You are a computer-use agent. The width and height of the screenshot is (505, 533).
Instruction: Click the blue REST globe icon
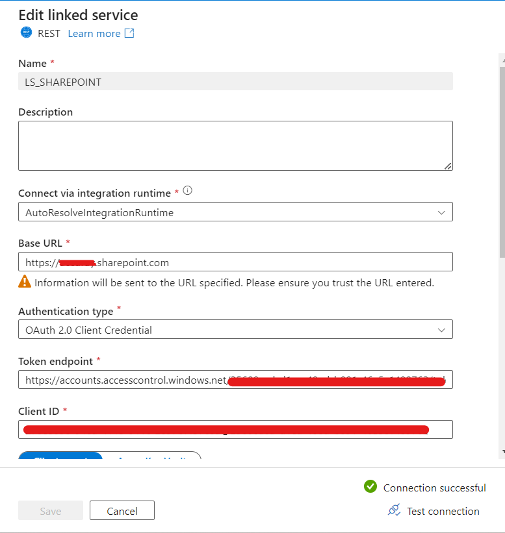click(26, 32)
